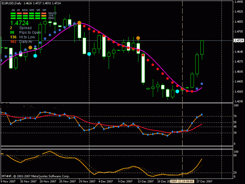Screen dimensions: 245x184
Task: Click the 9 Dec 2007 date label
Action: click(x=125, y=181)
